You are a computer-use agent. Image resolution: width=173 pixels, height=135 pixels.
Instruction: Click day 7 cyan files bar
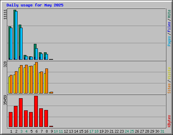click(x=42, y=57)
